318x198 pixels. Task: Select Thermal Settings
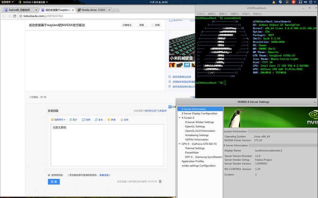(195, 148)
